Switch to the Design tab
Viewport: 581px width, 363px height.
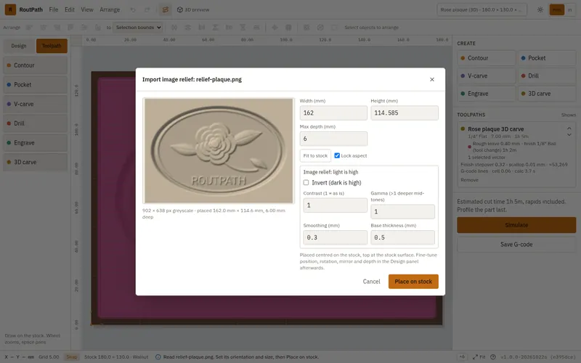pyautogui.click(x=19, y=46)
